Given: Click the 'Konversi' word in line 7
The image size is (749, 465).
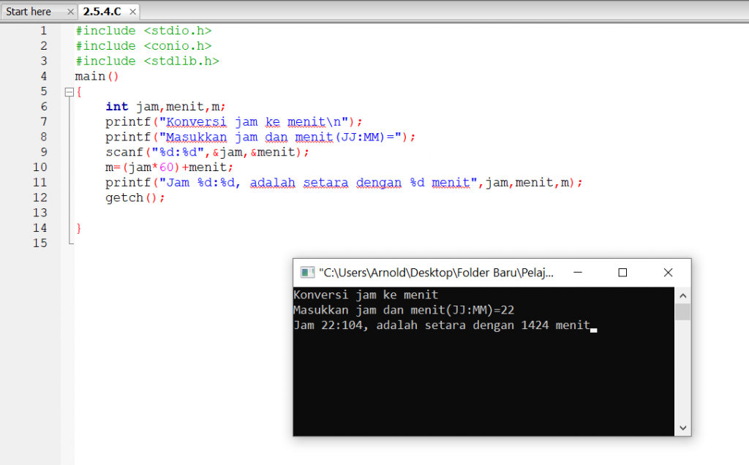Looking at the screenshot, I should [196, 122].
